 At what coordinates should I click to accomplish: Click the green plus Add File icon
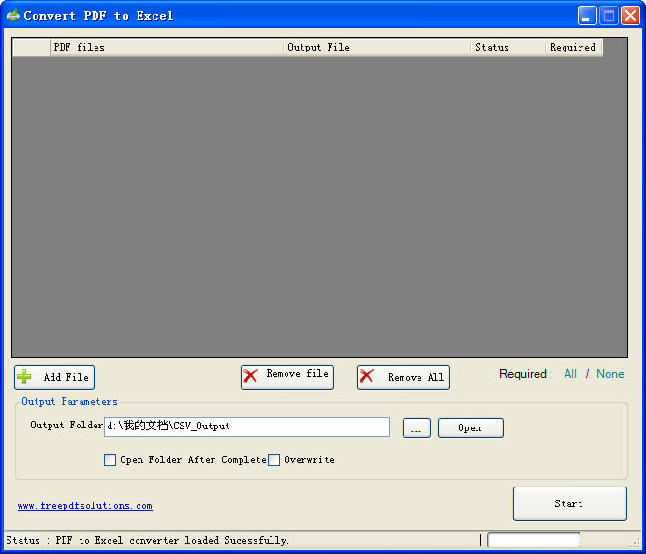click(x=24, y=377)
